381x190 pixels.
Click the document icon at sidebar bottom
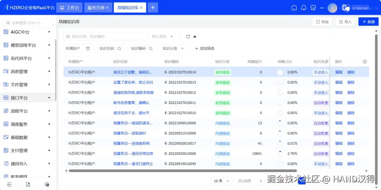click(x=28, y=184)
